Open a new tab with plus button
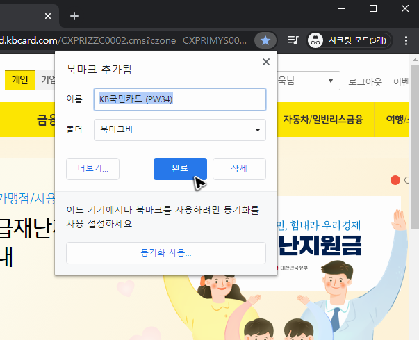The width and height of the screenshot is (419, 340). click(74, 16)
